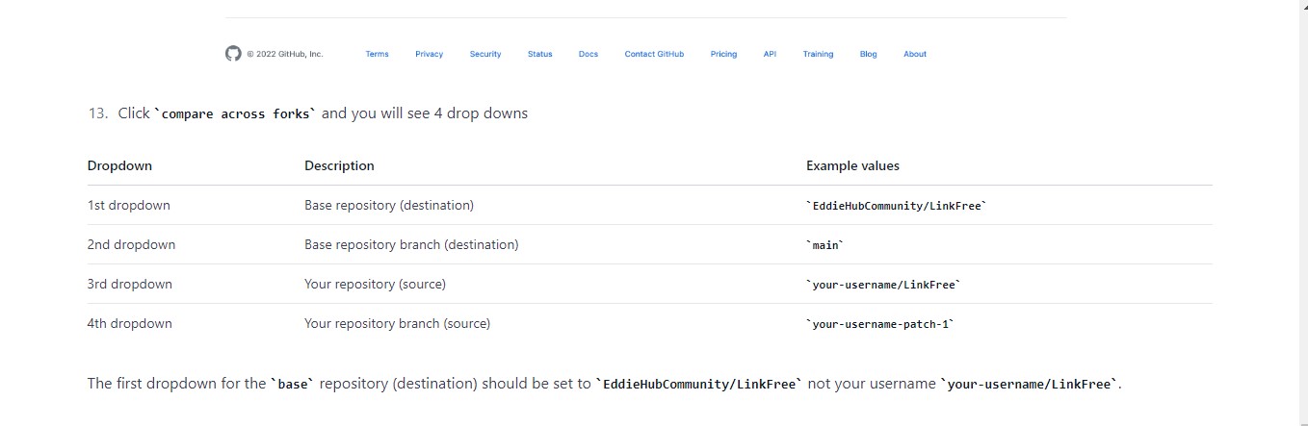Viewport: 1308px width, 426px height.
Task: Click the Contact GitHub link
Action: (654, 54)
